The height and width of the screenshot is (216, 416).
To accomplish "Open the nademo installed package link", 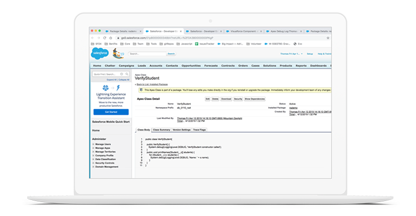I will pyautogui.click(x=293, y=108).
